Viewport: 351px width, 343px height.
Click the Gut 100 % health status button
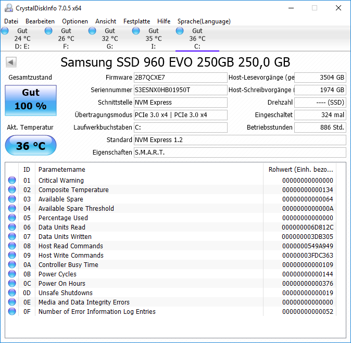click(31, 100)
